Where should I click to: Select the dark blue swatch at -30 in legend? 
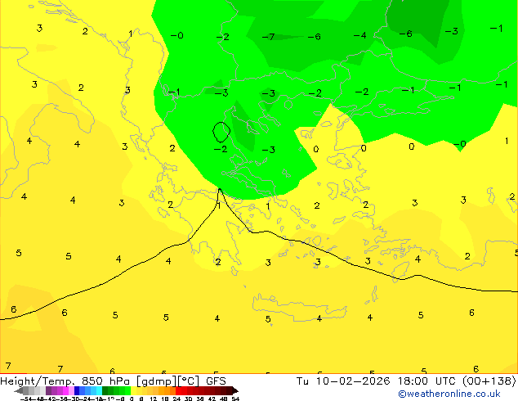(x=77, y=391)
